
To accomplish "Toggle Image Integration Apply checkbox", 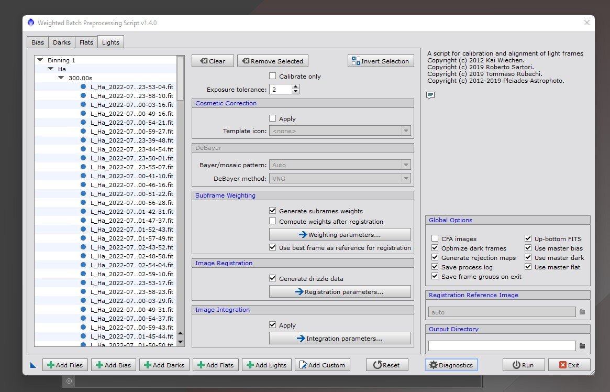I will click(x=273, y=324).
